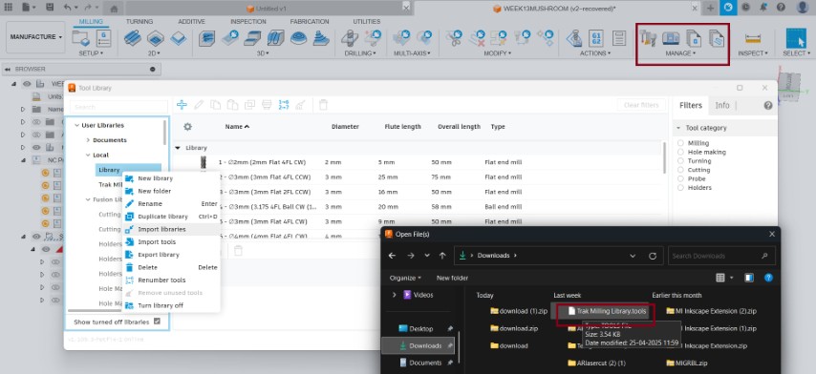Image resolution: width=816 pixels, height=374 pixels.
Task: Open the Tool Library icon in Manage group
Action: pos(648,37)
